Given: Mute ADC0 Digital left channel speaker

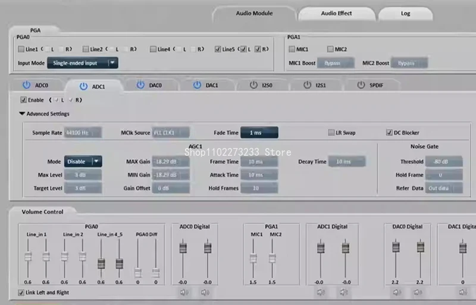Looking at the screenshot, I should coord(184,293).
